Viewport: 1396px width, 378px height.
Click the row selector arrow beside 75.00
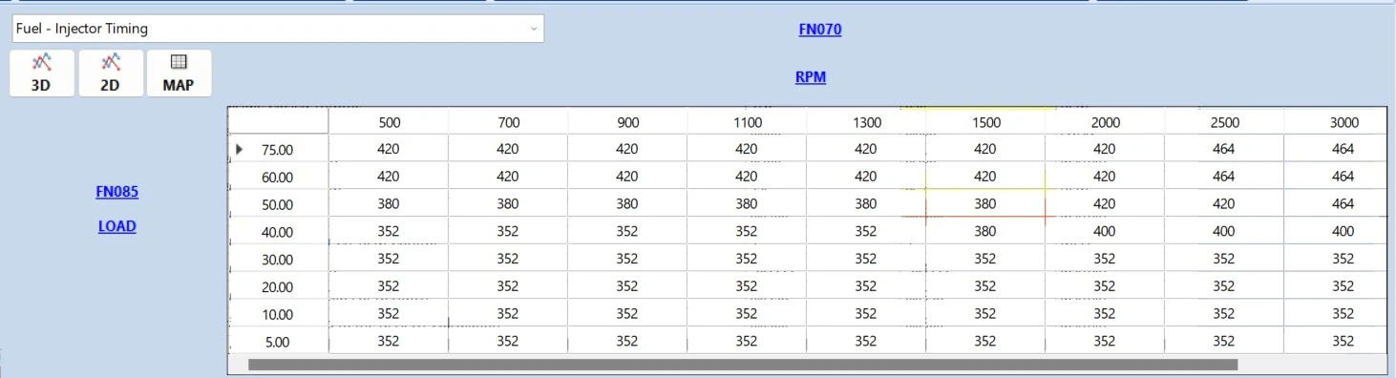(239, 149)
